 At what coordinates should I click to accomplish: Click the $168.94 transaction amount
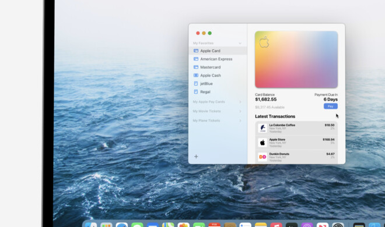[328, 140]
